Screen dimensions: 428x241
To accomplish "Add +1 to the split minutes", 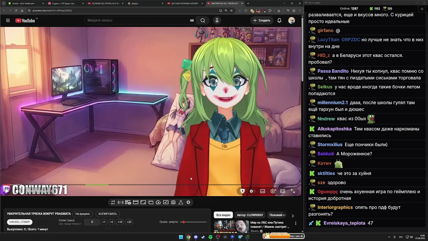I will coord(104,222).
